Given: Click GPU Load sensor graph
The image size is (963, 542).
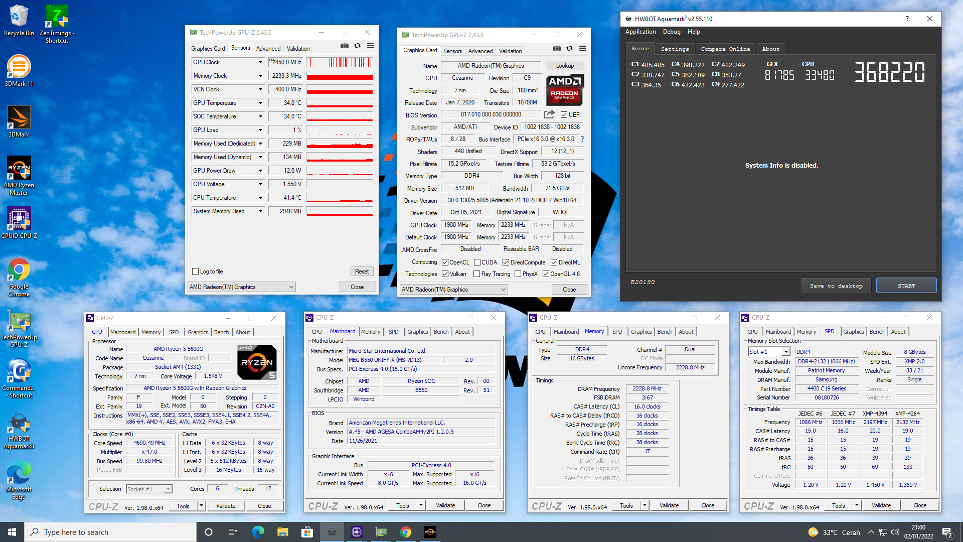Looking at the screenshot, I should [x=340, y=130].
